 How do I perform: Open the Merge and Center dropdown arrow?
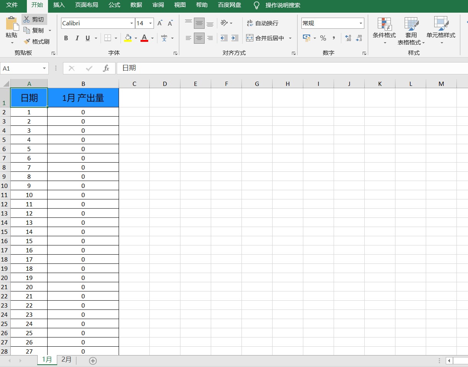(x=290, y=38)
